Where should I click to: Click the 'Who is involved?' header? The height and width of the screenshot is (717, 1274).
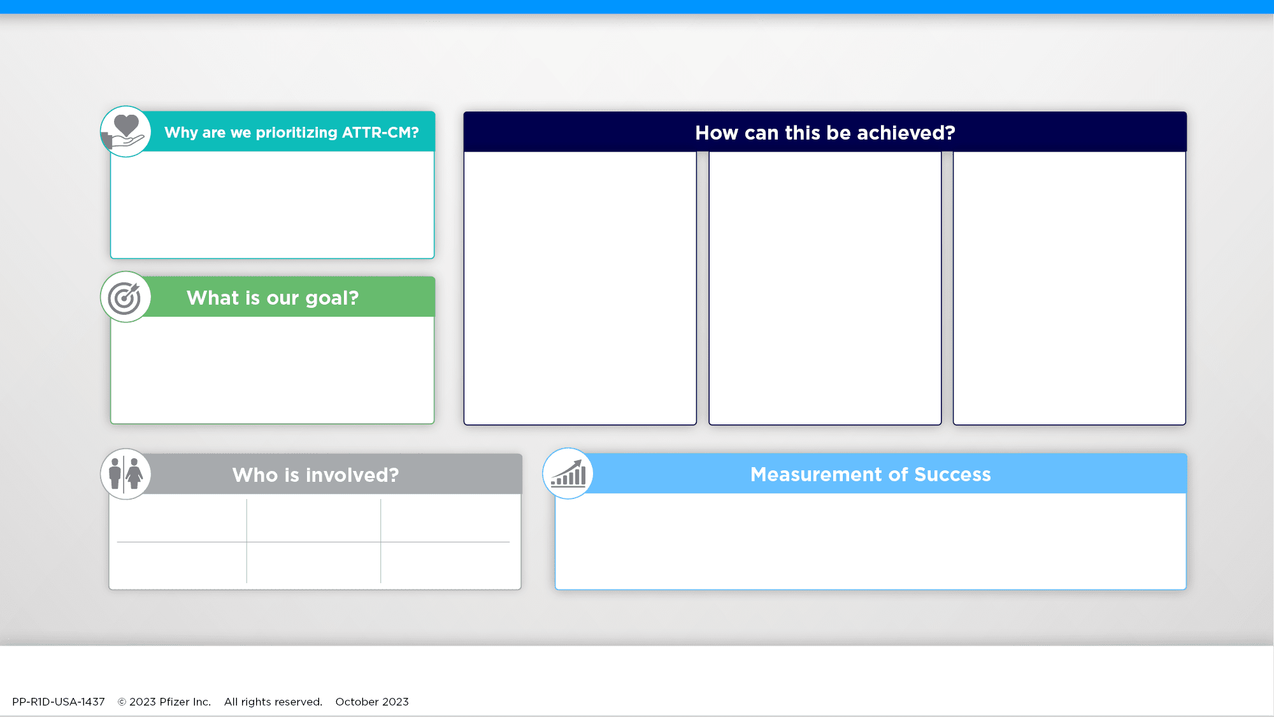tap(315, 475)
